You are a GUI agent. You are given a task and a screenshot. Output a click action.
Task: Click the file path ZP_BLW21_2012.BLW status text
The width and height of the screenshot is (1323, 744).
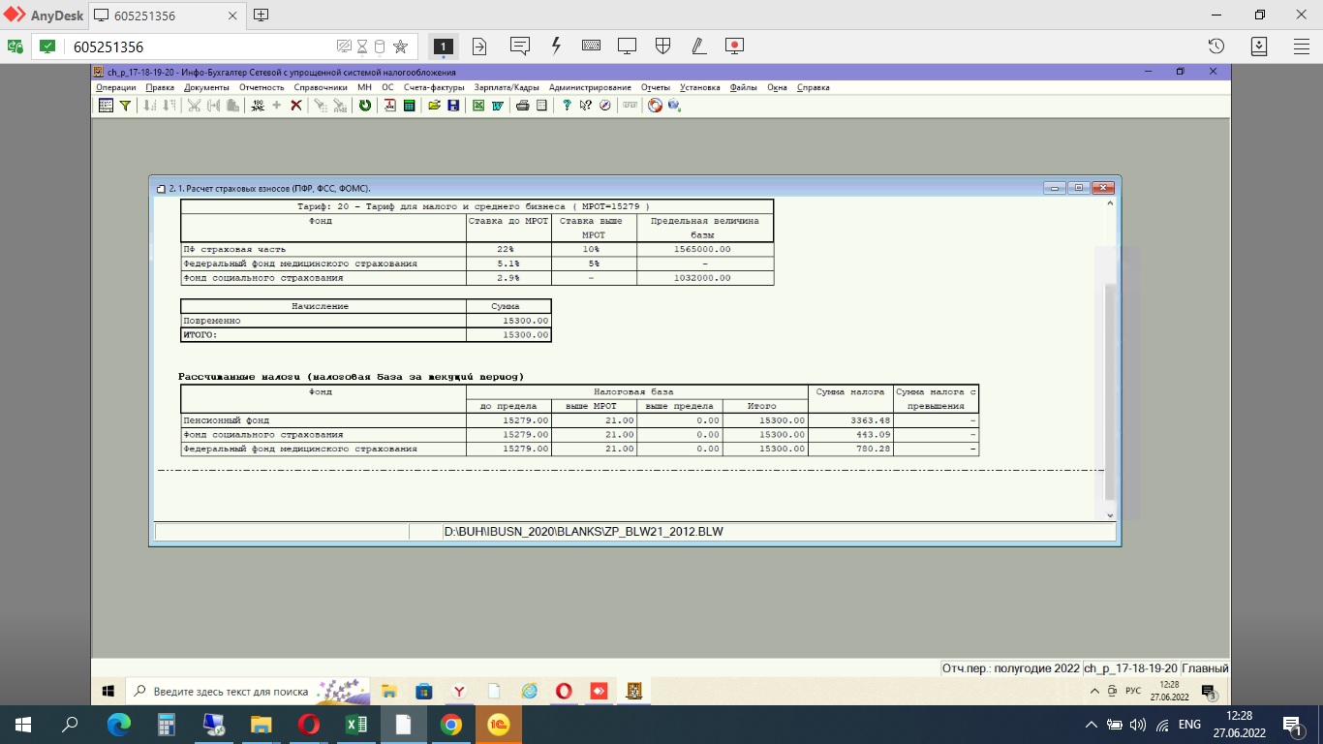[x=583, y=532]
